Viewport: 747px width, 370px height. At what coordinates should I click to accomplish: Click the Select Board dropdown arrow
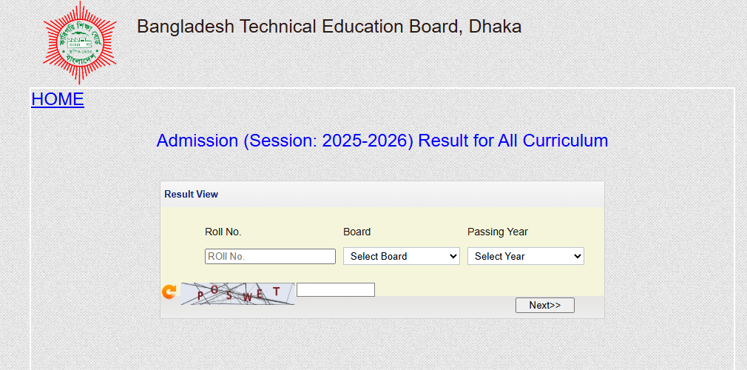[x=453, y=257]
